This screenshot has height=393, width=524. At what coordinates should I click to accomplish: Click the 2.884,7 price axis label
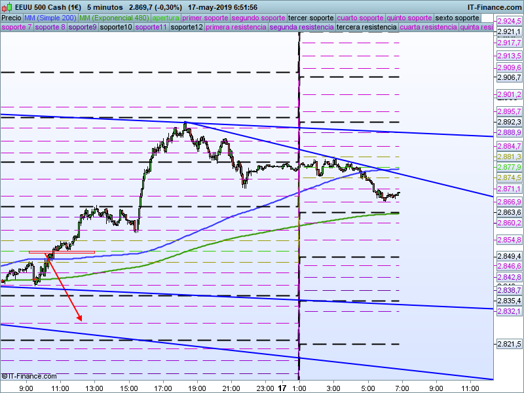(509, 146)
